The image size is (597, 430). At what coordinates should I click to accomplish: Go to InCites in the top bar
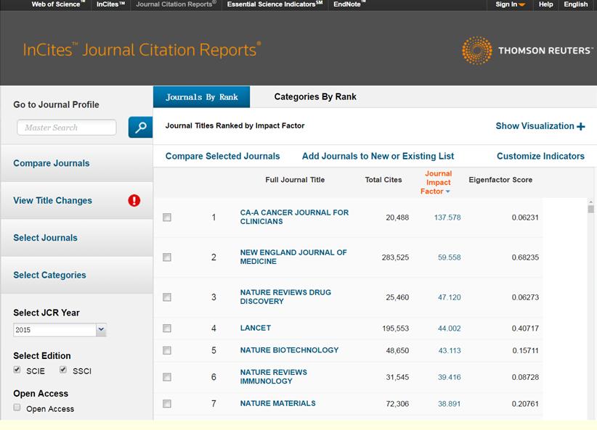pos(110,4)
